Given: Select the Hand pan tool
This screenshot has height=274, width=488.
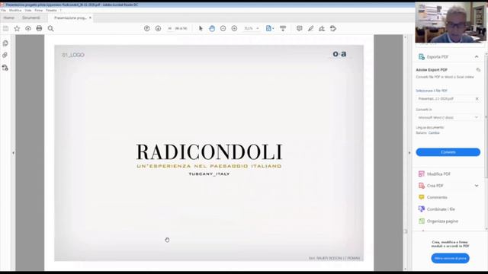Looking at the screenshot, I should [212, 29].
